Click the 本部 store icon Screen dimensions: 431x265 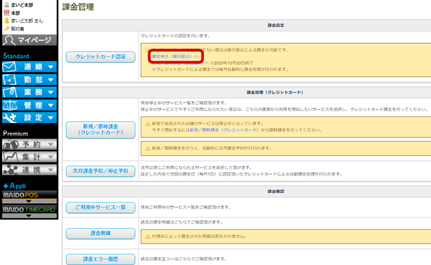(x=7, y=13)
